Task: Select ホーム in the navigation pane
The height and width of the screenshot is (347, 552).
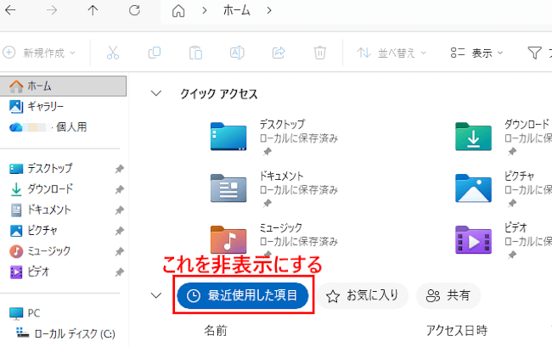Action: point(64,86)
